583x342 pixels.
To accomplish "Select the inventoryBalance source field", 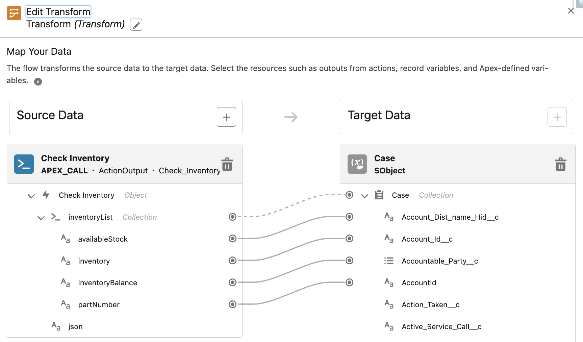I will click(x=107, y=283).
